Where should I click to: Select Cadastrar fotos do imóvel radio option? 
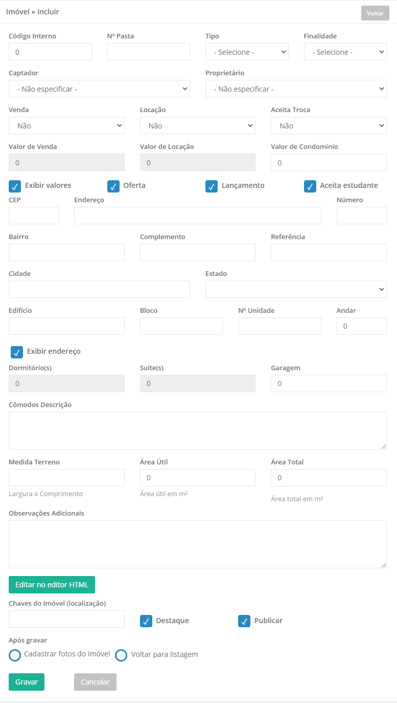tap(15, 655)
